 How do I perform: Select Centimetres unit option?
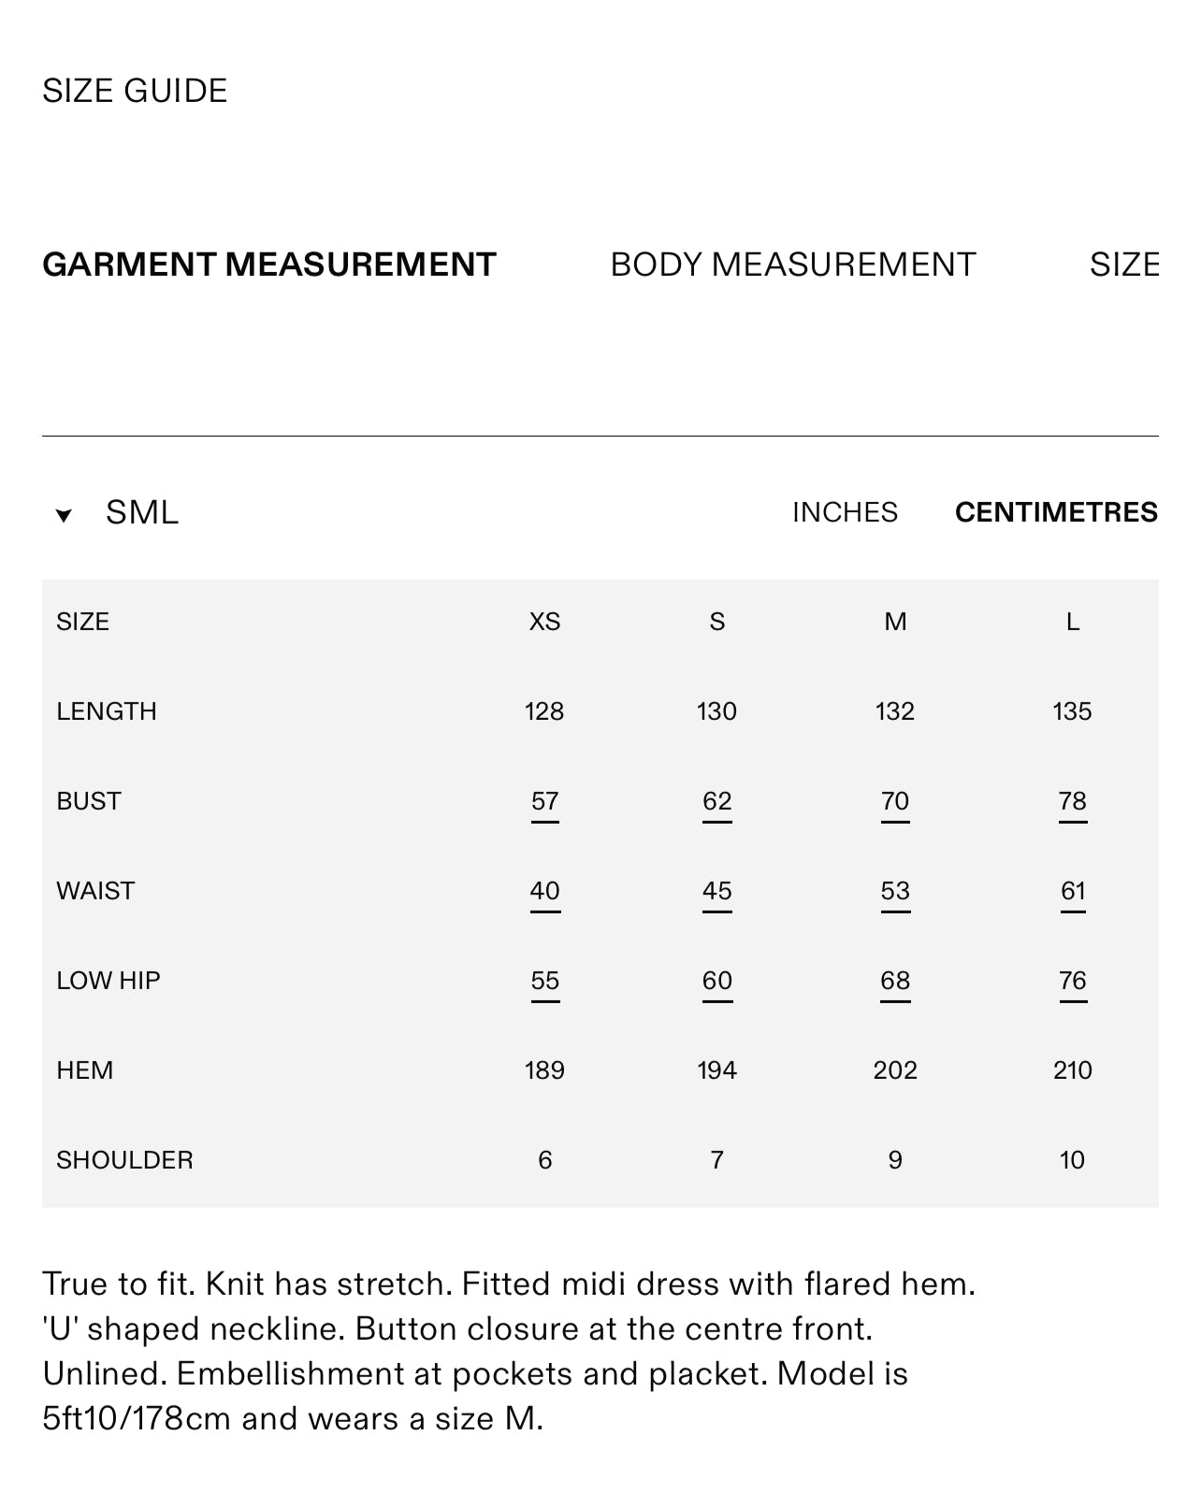pyautogui.click(x=1056, y=512)
